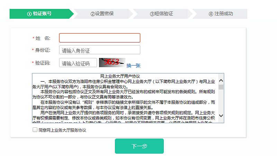Viewport: 277px width, 156px height.
Task: Click the 验证账号 step one tab
Action: pos(39,14)
